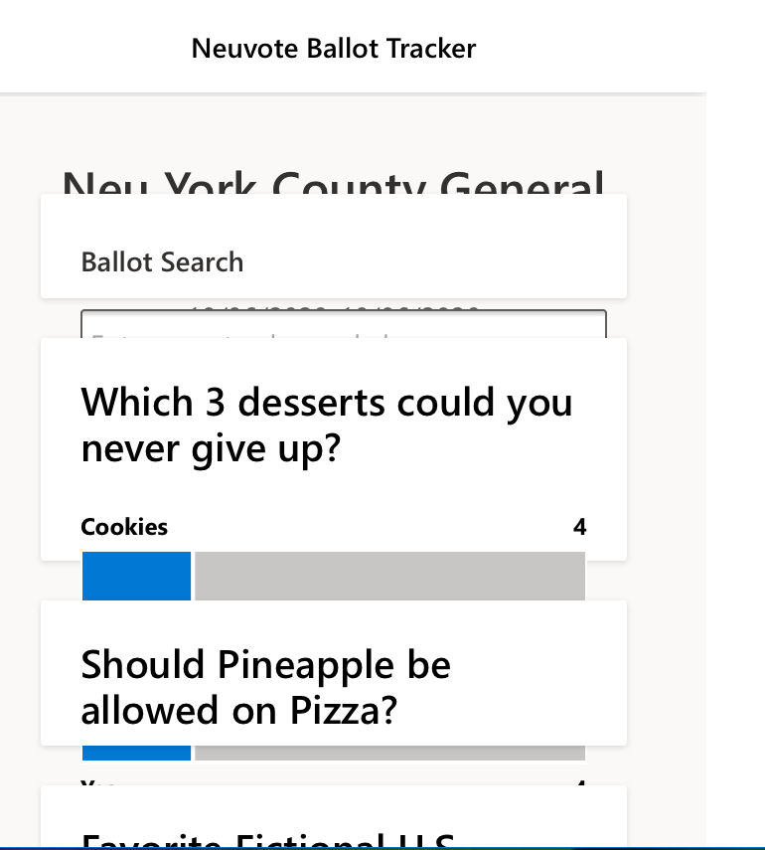Click the Ballot Search panel header
Screen dimensions: 765x850
pyautogui.click(x=162, y=261)
